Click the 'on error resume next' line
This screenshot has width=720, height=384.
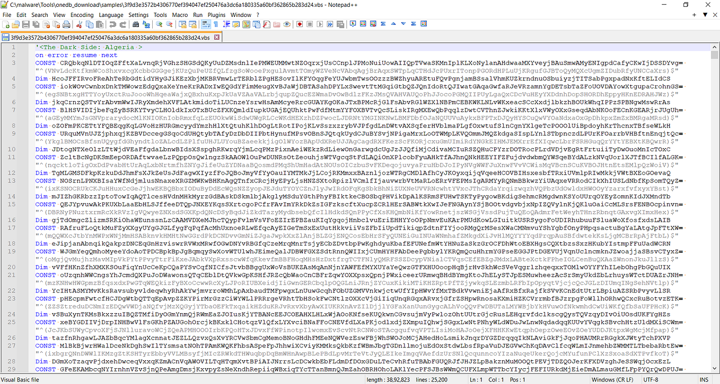76,55
